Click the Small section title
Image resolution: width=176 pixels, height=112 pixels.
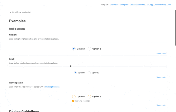pyautogui.click(x=12, y=59)
